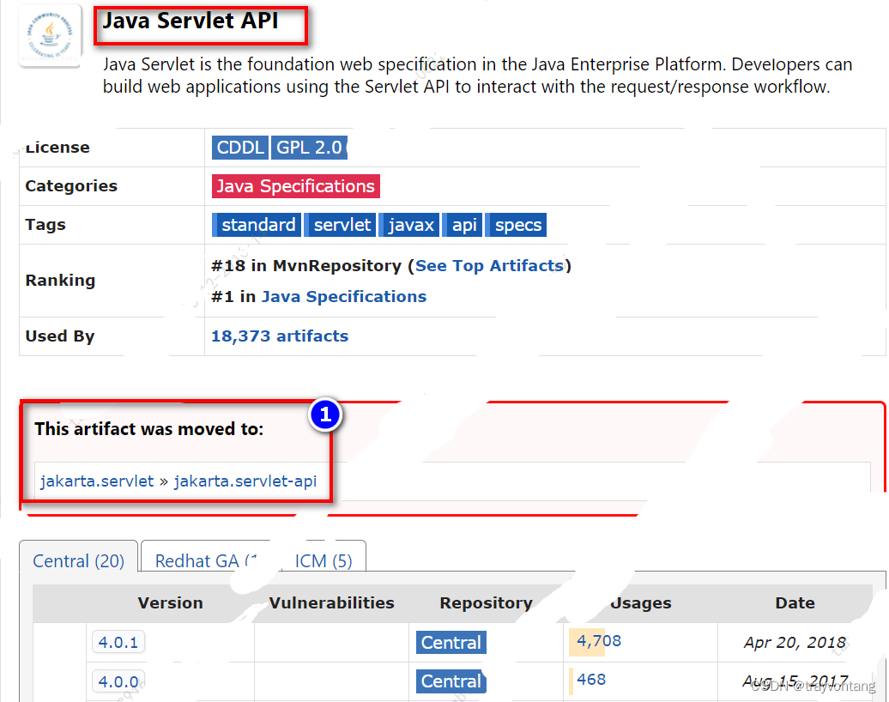Click the Usages column header
Screen dimensions: 889x702
click(x=640, y=602)
